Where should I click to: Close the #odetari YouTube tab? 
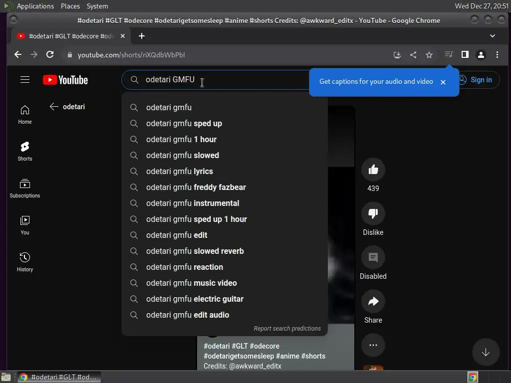[x=123, y=36]
